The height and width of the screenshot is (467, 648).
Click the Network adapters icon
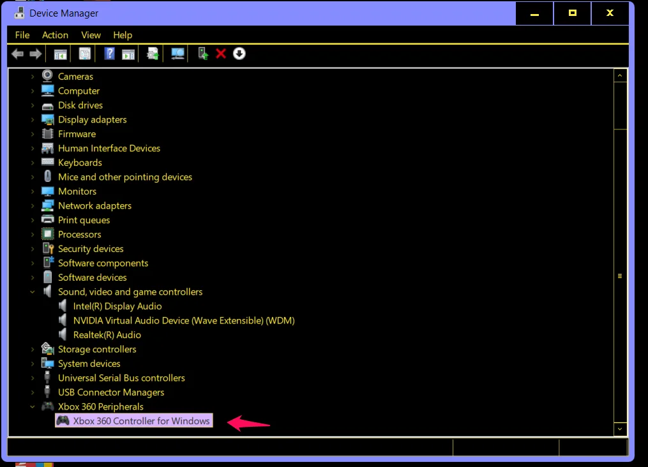click(x=47, y=205)
